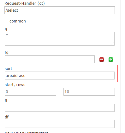Focus the empty fl field list input
This screenshot has height=133, width=125.
[60, 108]
